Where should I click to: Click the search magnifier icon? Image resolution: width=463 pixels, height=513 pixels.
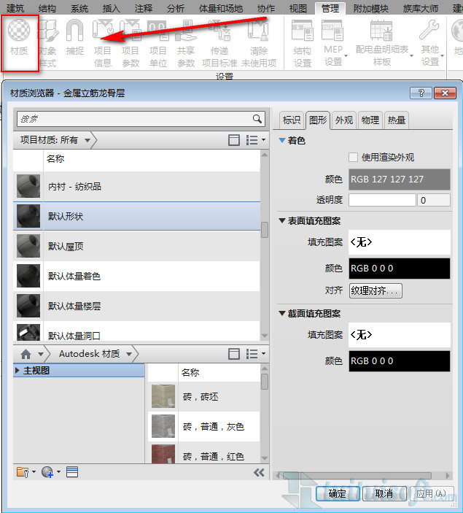[x=257, y=119]
